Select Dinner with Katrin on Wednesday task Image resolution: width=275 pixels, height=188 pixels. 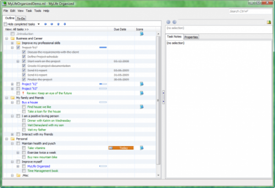pyautogui.click(x=49, y=121)
